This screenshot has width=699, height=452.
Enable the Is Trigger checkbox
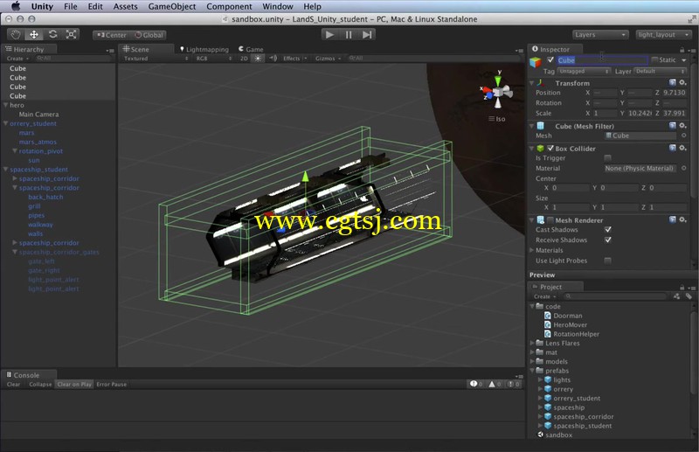click(607, 158)
